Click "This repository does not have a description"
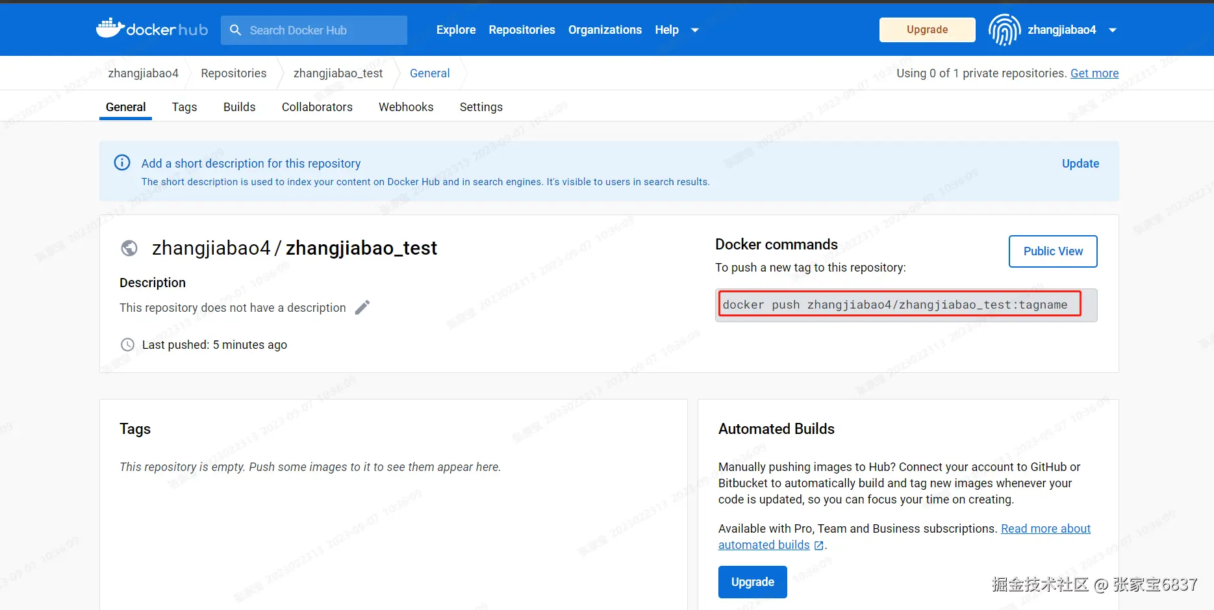 (233, 308)
